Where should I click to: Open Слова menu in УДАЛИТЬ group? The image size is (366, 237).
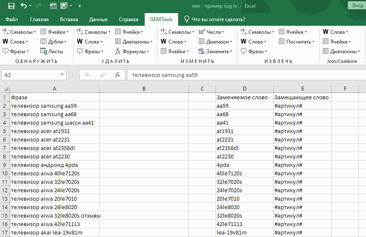[90, 42]
